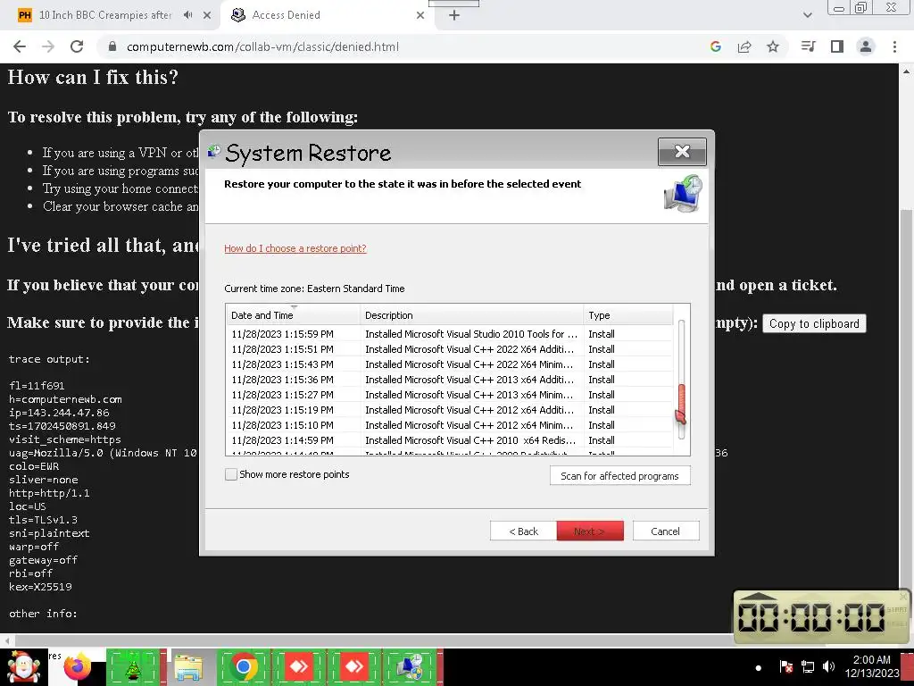Open the first AnyDesk taskbar icon
914x686 pixels.
[x=299, y=666]
